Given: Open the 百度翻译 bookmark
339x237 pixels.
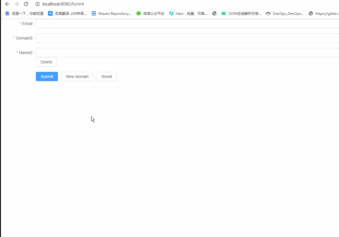Looking at the screenshot, I should 67,13.
